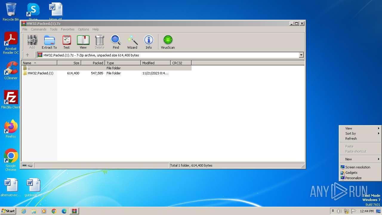Click Show desktop button at taskbar end
This screenshot has height=215, width=382.
pyautogui.click(x=379, y=211)
